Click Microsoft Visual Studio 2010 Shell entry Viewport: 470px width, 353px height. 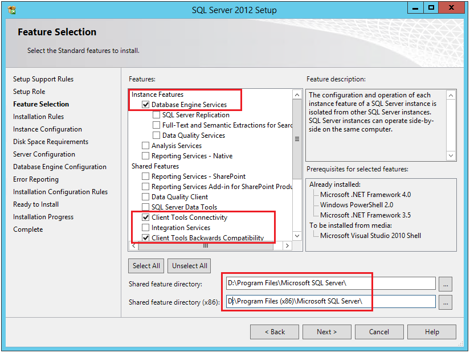370,236
